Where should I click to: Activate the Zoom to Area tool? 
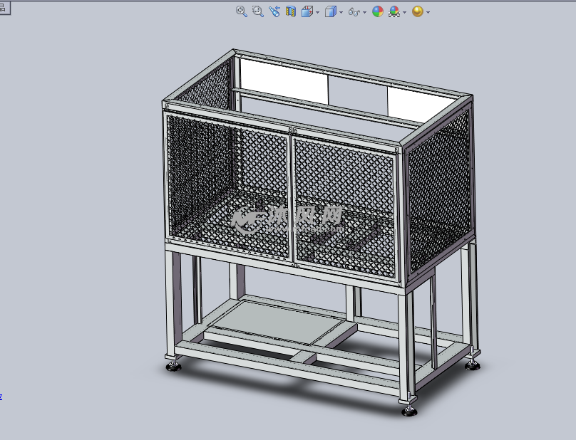pyautogui.click(x=256, y=10)
